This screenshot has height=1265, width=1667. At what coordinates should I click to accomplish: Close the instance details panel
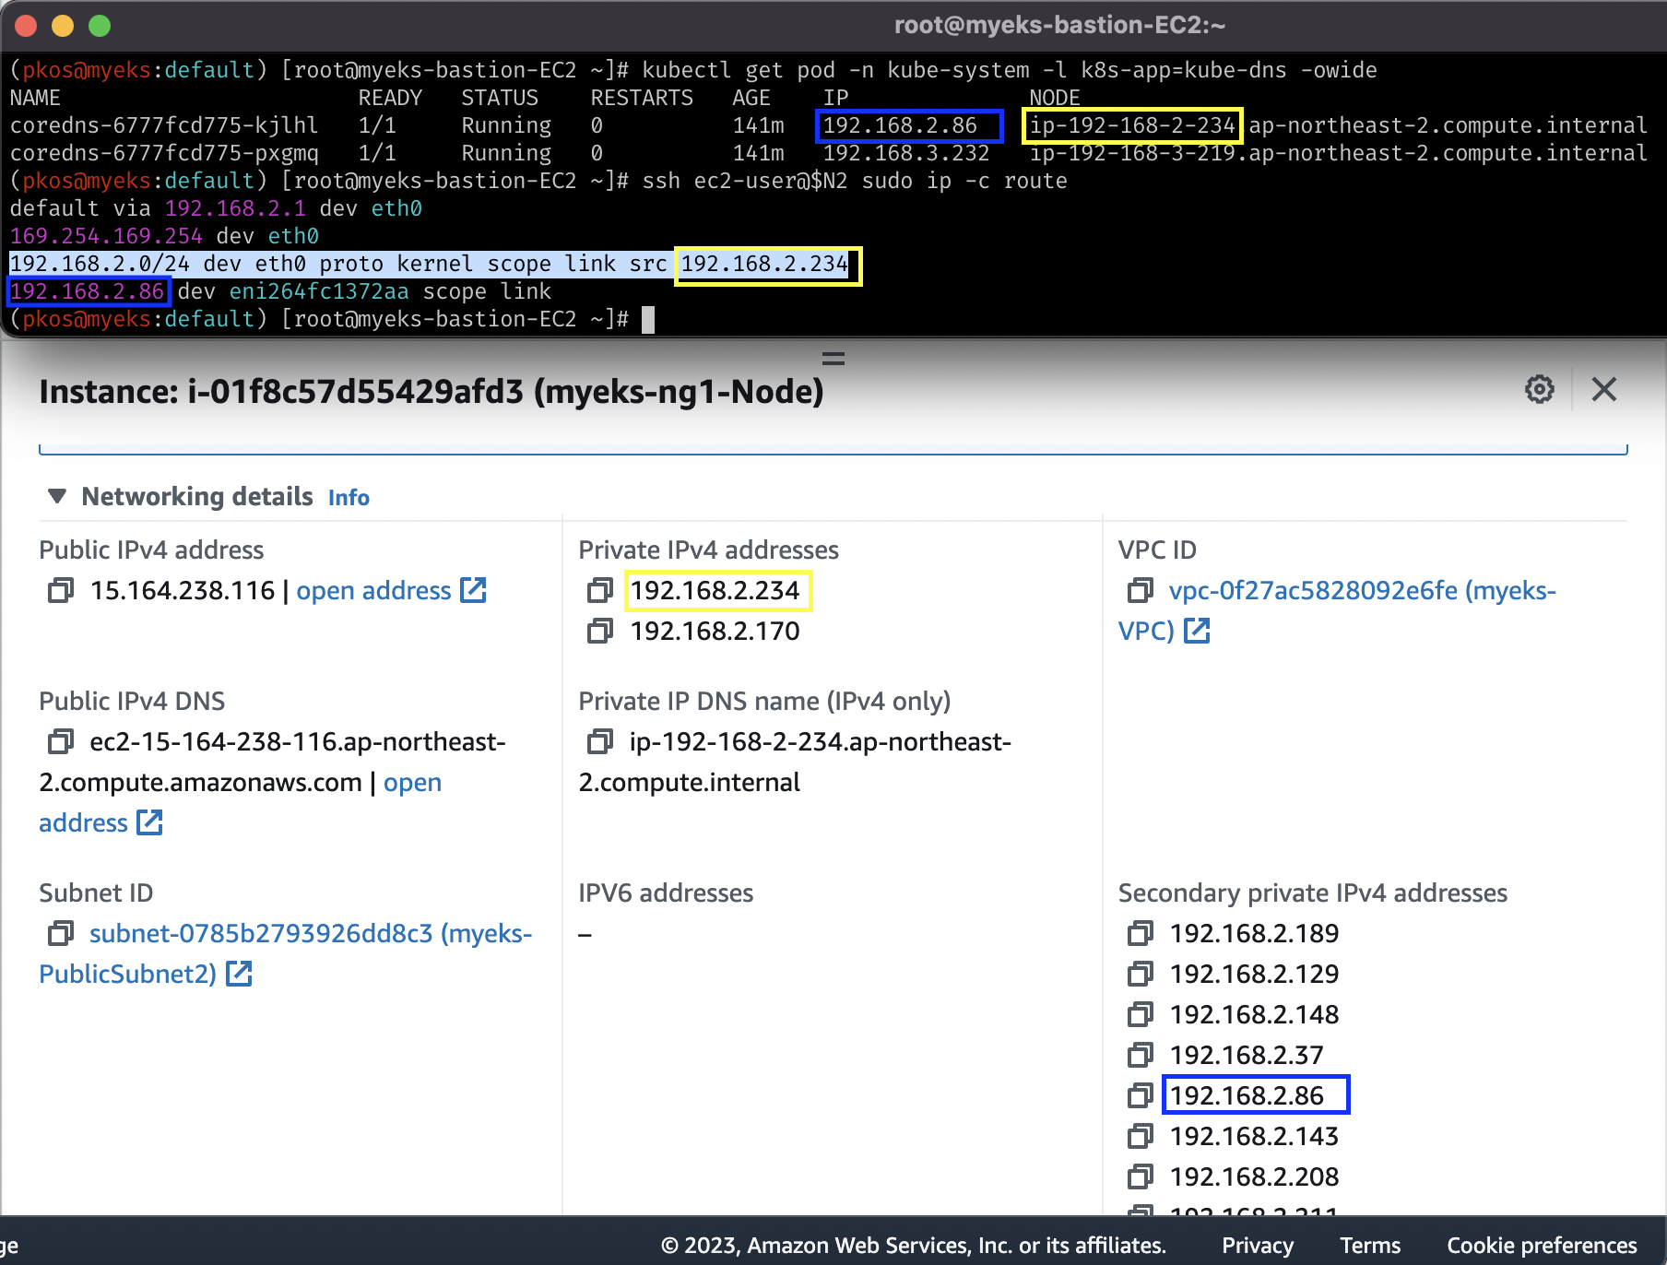tap(1604, 389)
